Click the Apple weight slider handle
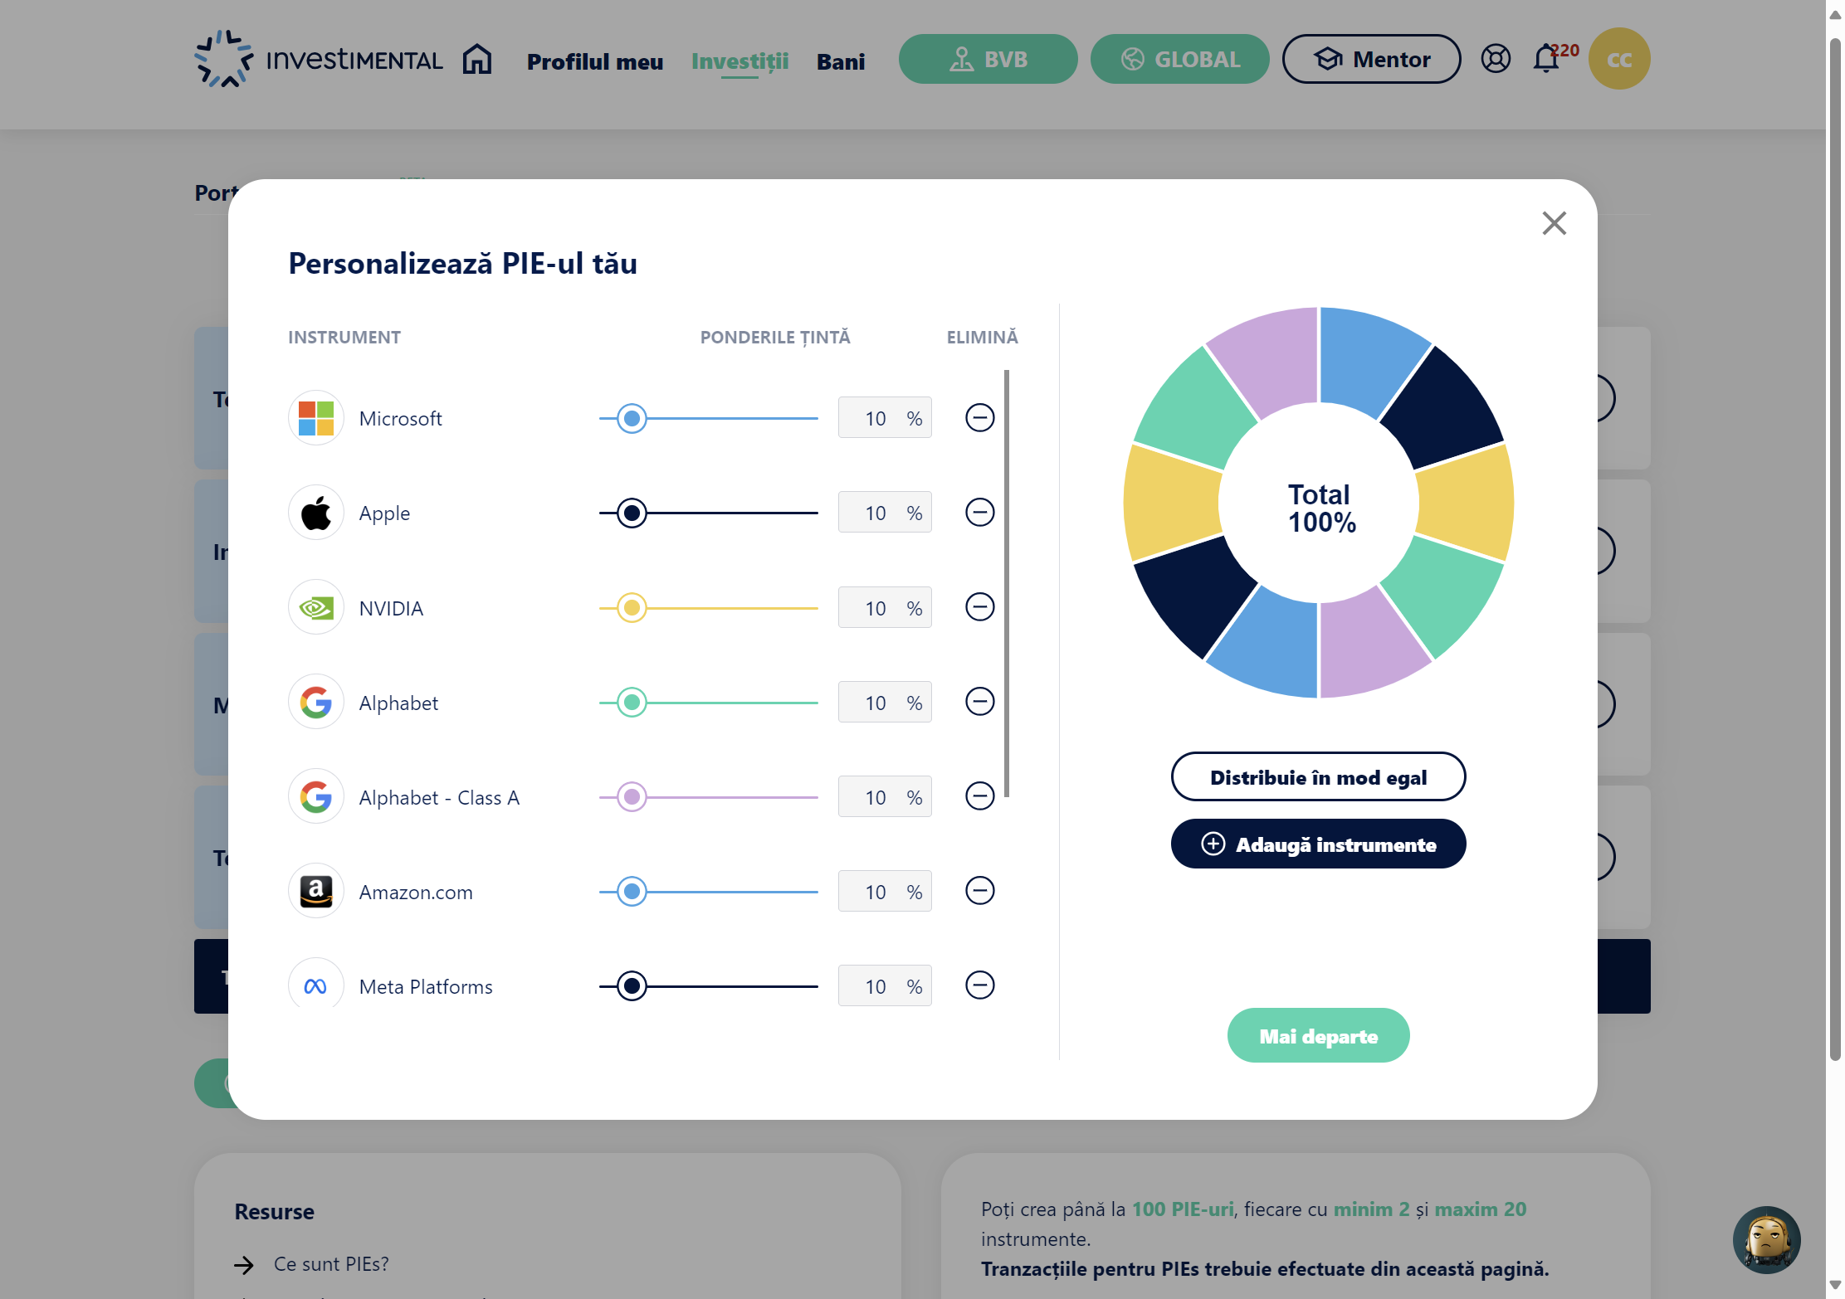The width and height of the screenshot is (1845, 1299). tap(632, 513)
